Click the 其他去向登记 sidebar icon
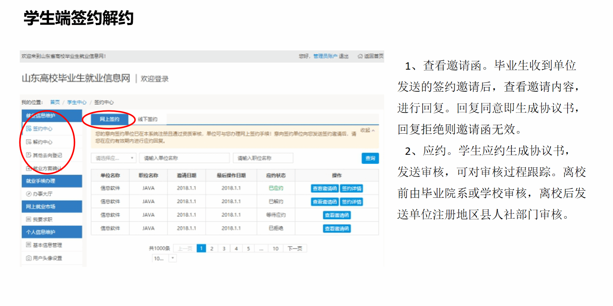613x306 pixels. [29, 155]
